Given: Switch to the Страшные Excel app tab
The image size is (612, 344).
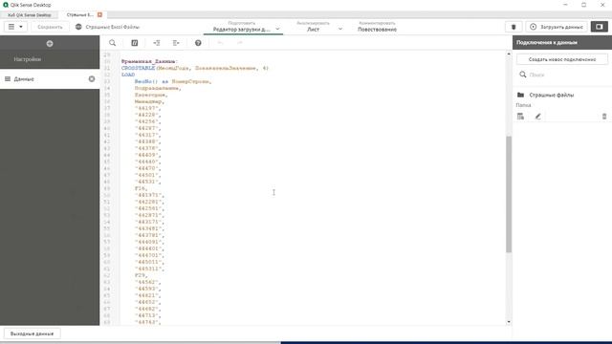Looking at the screenshot, I should pos(79,15).
